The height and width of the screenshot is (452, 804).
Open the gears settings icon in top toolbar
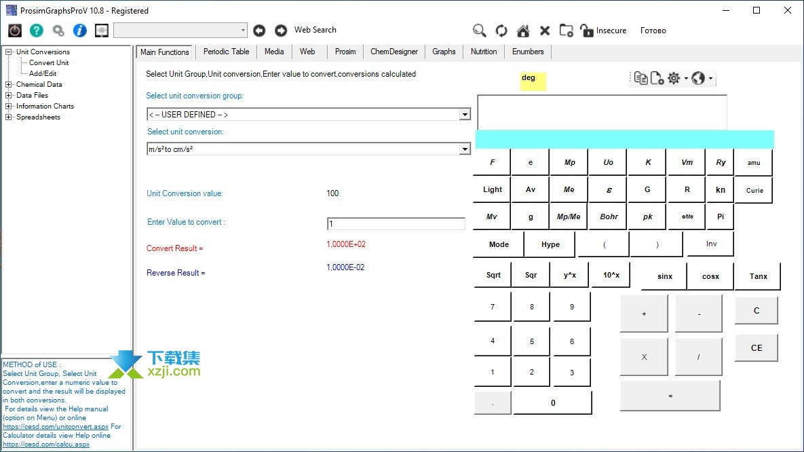pos(58,31)
